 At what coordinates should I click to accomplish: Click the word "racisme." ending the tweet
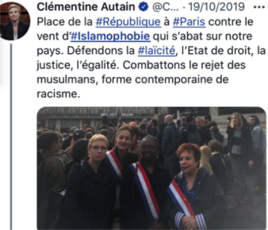click(58, 94)
